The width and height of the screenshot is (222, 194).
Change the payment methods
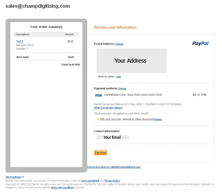point(122,89)
